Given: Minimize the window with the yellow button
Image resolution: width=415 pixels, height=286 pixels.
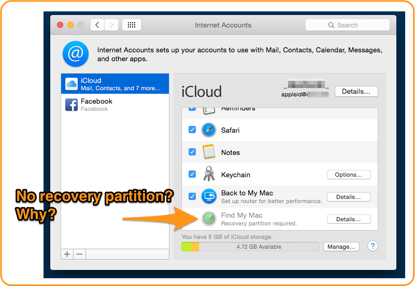Looking at the screenshot, I should (70, 25).
